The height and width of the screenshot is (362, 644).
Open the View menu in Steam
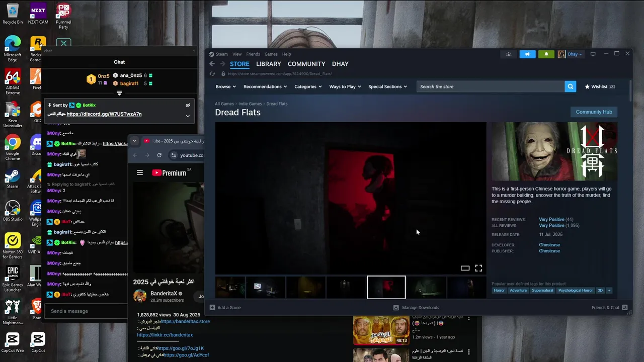[x=237, y=54]
